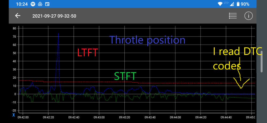Image resolution: width=267 pixels, height=123 pixels.
Task: Tap the back arrow in the header
Action: [x=18, y=16]
